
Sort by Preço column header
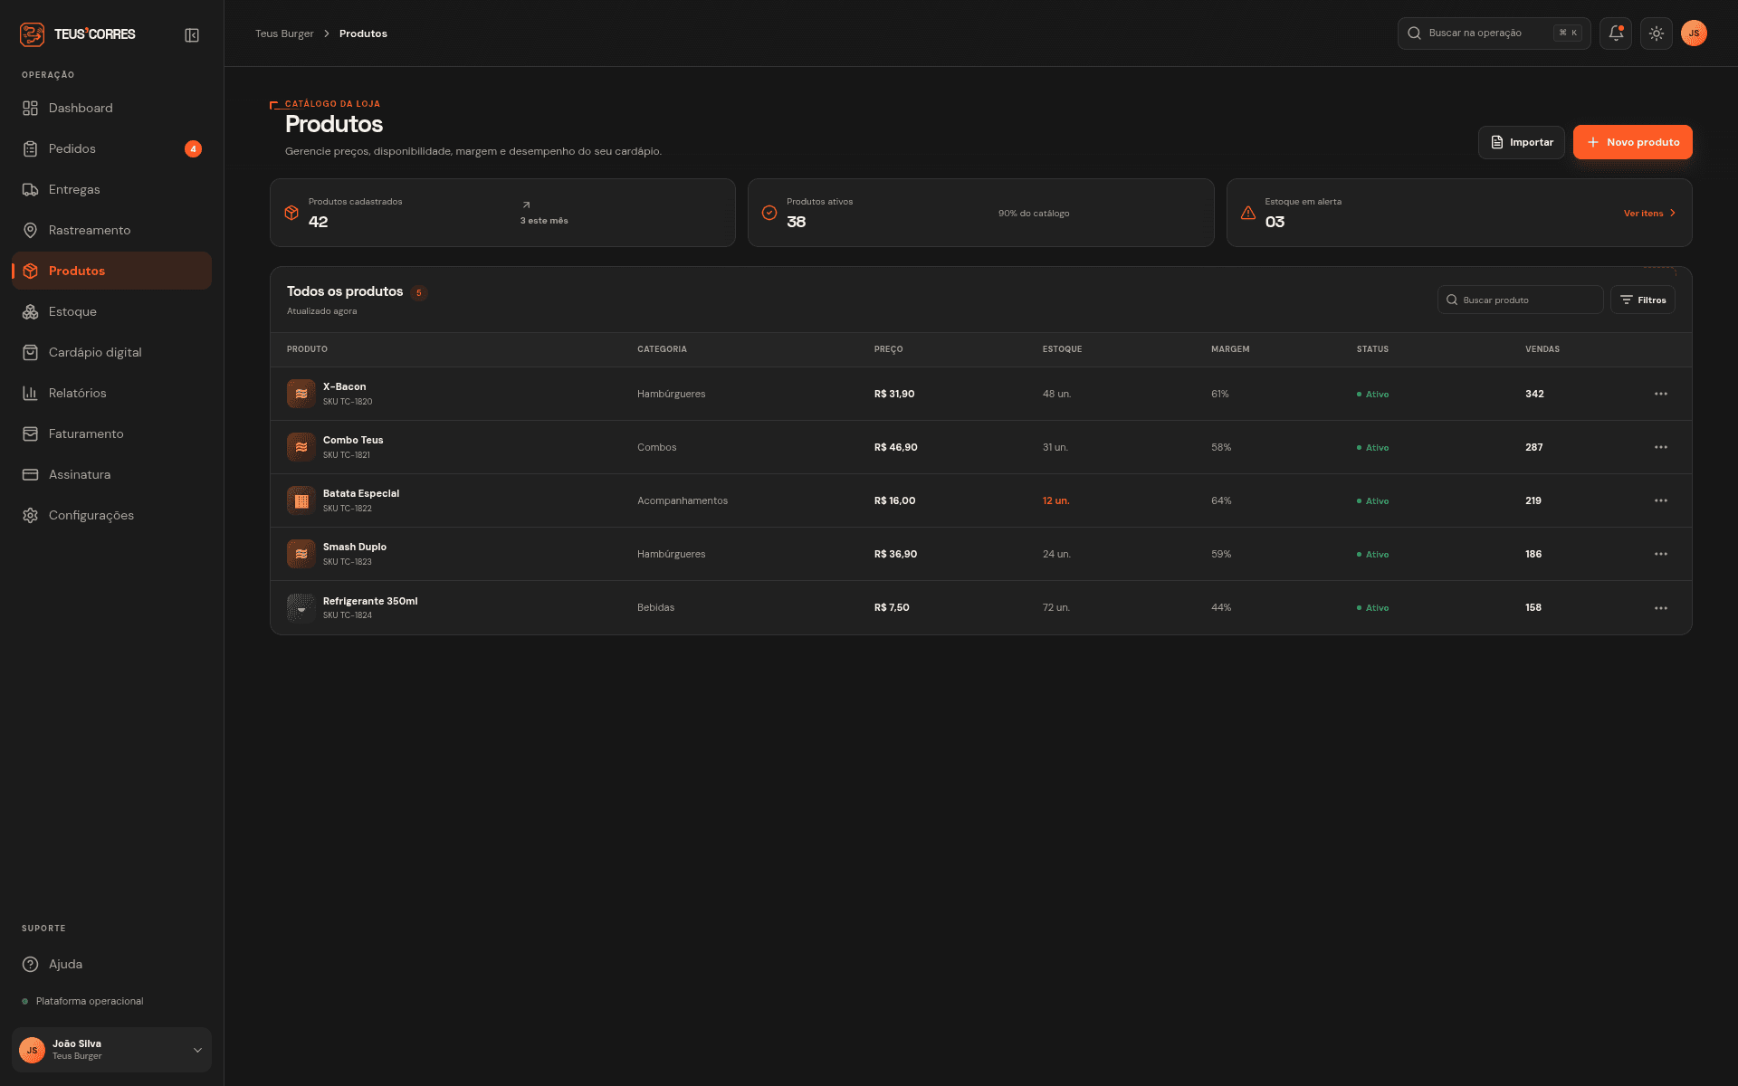888,349
